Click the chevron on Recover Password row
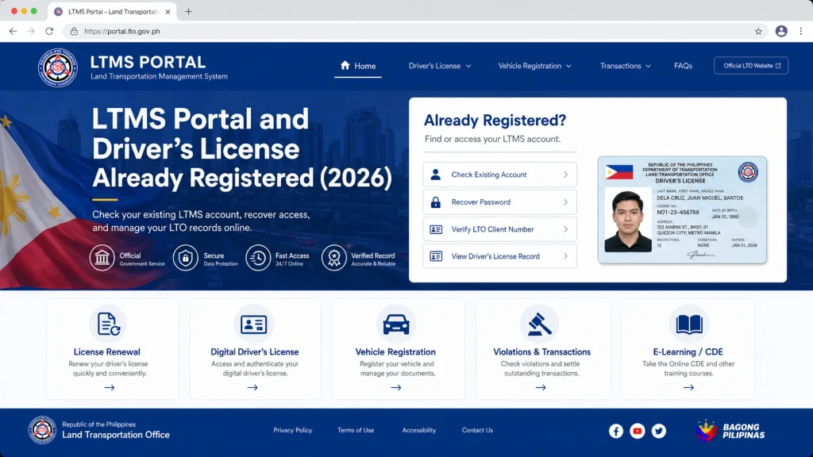 click(565, 202)
